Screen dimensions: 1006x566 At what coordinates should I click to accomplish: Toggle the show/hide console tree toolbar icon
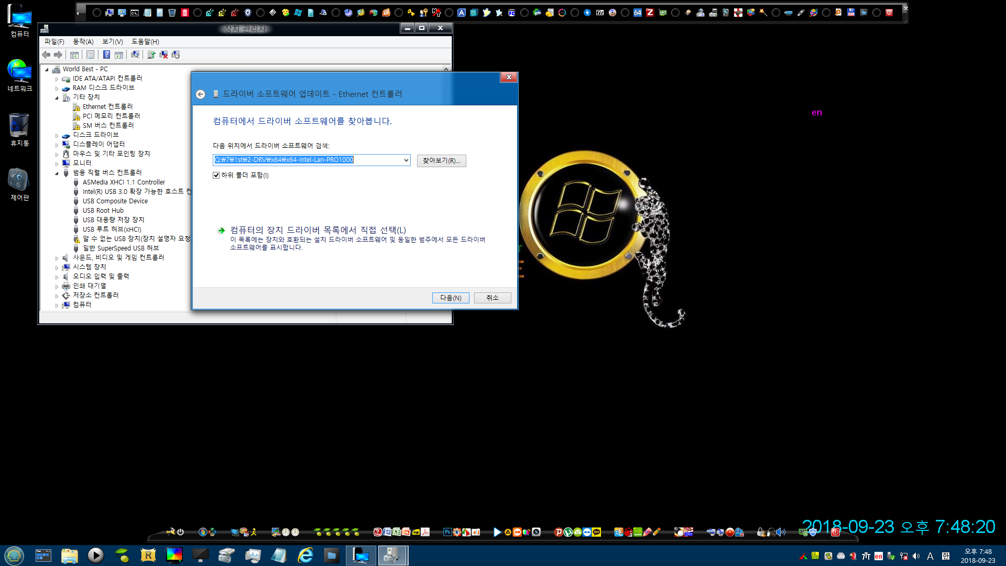click(x=74, y=55)
